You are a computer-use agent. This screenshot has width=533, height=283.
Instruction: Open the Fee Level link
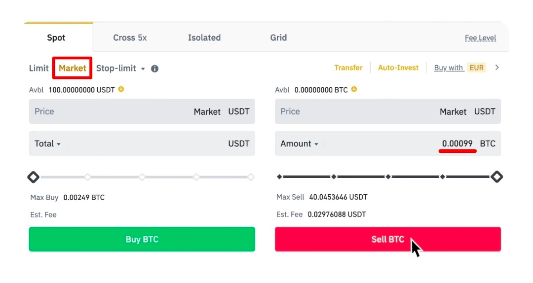[480, 38]
